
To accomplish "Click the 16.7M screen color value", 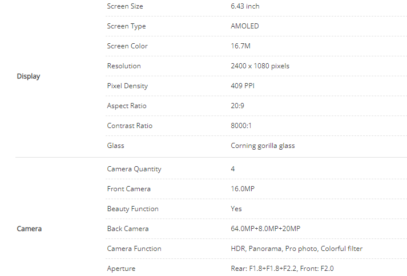I will point(241,46).
